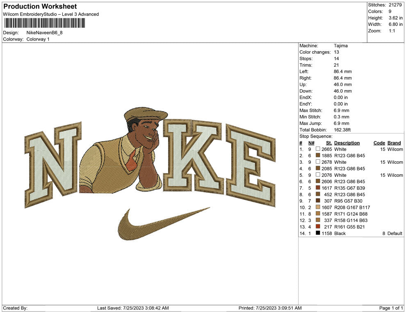Viewport: 406px width, 312px height.
Task: Click the Up value '46.0 mm'
Action: [x=343, y=84]
